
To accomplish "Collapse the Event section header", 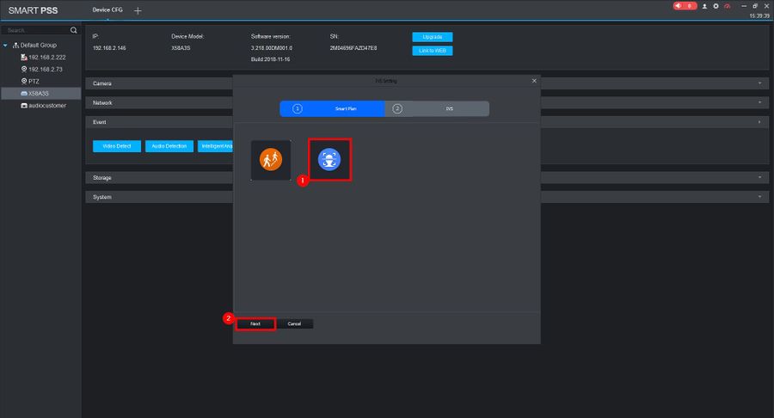I will [159, 122].
